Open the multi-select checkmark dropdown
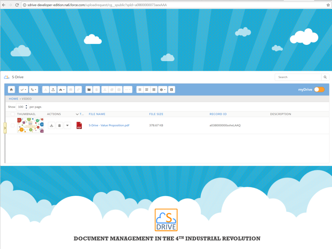This screenshot has width=332, height=249. [x=22, y=89]
